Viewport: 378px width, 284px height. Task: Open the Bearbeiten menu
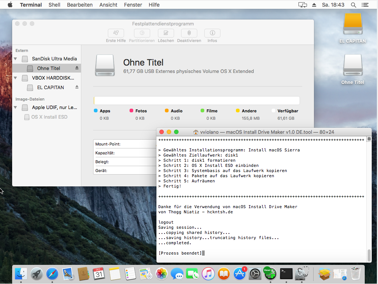click(80, 4)
